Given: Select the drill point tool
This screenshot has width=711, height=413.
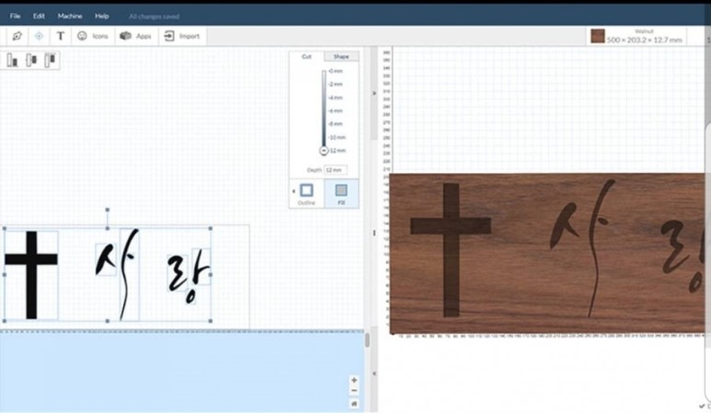Looking at the screenshot, I should coord(39,36).
